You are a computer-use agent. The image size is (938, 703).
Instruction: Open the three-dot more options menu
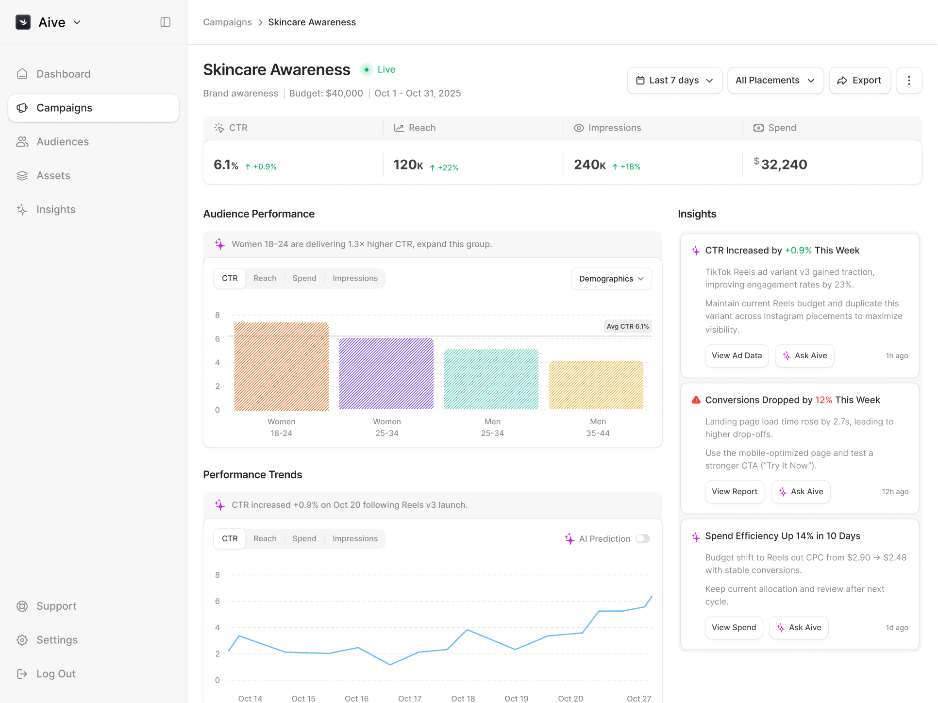point(909,80)
